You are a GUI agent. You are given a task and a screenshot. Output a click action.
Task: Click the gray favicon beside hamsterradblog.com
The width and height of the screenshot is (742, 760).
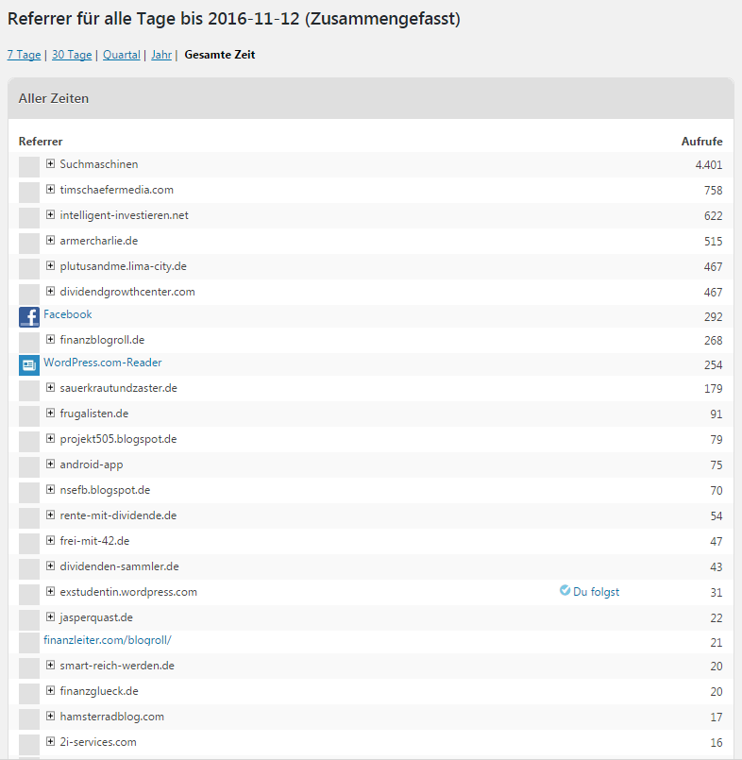coord(29,718)
